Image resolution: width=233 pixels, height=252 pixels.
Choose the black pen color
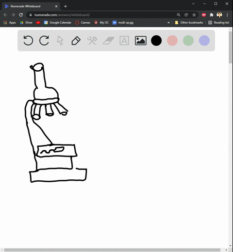pyautogui.click(x=156, y=41)
